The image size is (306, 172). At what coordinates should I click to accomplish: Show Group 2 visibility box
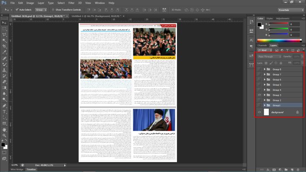[259, 100]
